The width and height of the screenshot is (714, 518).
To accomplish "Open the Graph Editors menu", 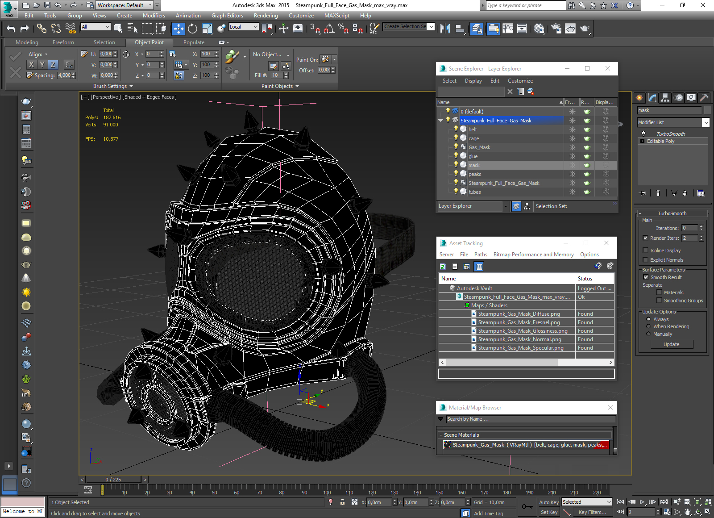I will pos(227,16).
